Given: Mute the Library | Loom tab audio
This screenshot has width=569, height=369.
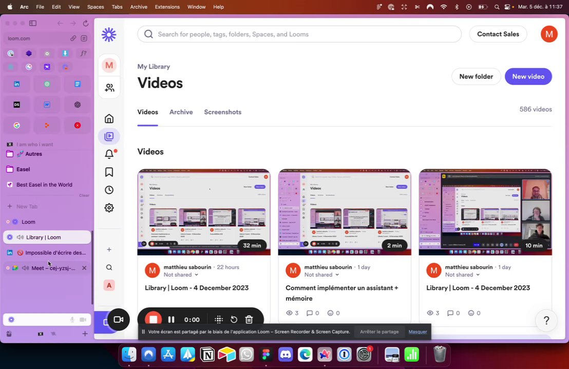Looking at the screenshot, I should (x=21, y=237).
